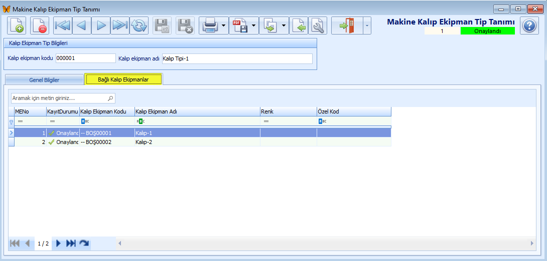This screenshot has height=261, width=547.
Task: Sort by Kalıp Ekipman Adı column header
Action: coord(196,111)
